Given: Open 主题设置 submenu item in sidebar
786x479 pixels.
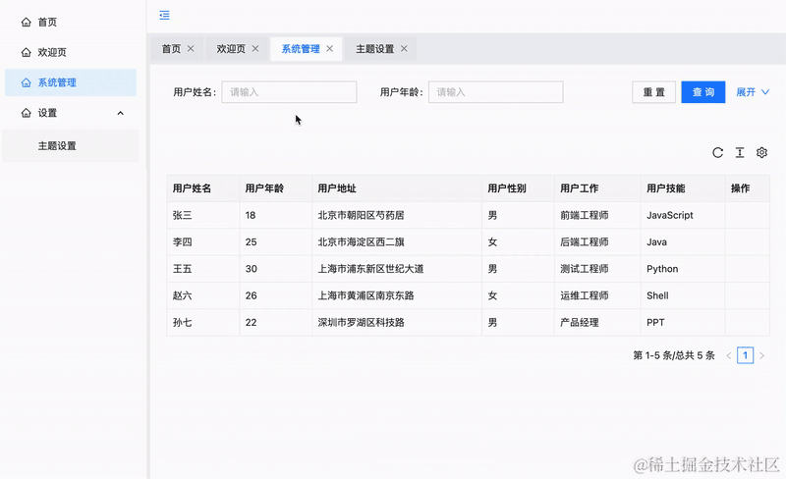Looking at the screenshot, I should pos(71,146).
